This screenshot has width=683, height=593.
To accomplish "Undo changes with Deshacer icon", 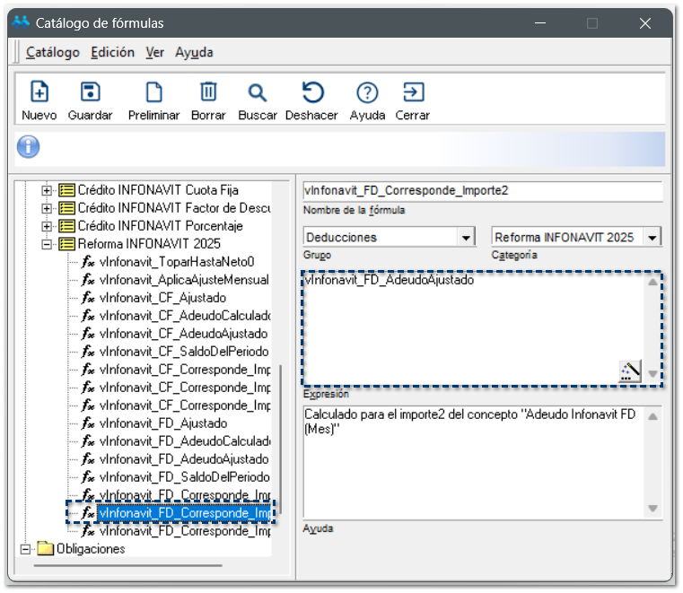I will 311,92.
